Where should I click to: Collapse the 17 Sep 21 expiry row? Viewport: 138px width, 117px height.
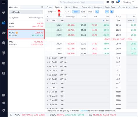(x=47, y=20)
